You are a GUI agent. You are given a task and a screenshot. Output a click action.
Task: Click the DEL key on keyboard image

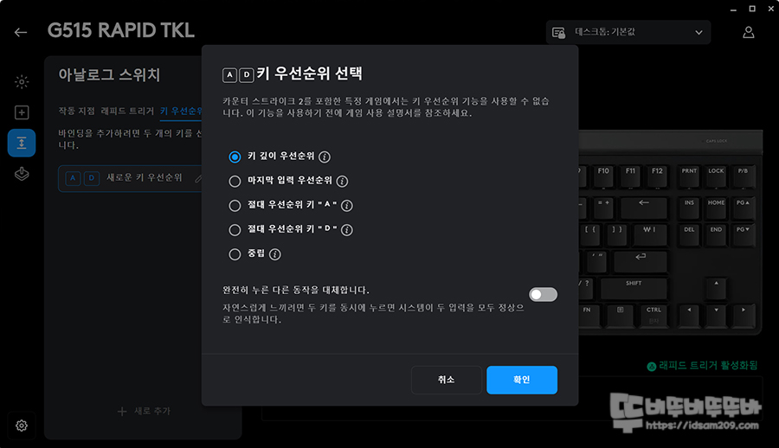coord(689,235)
